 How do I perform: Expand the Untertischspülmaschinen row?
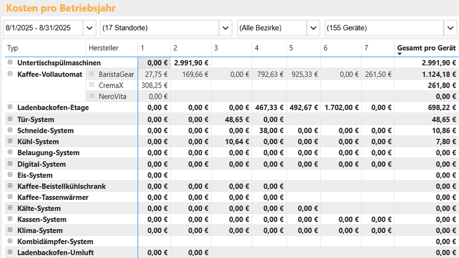pos(10,62)
